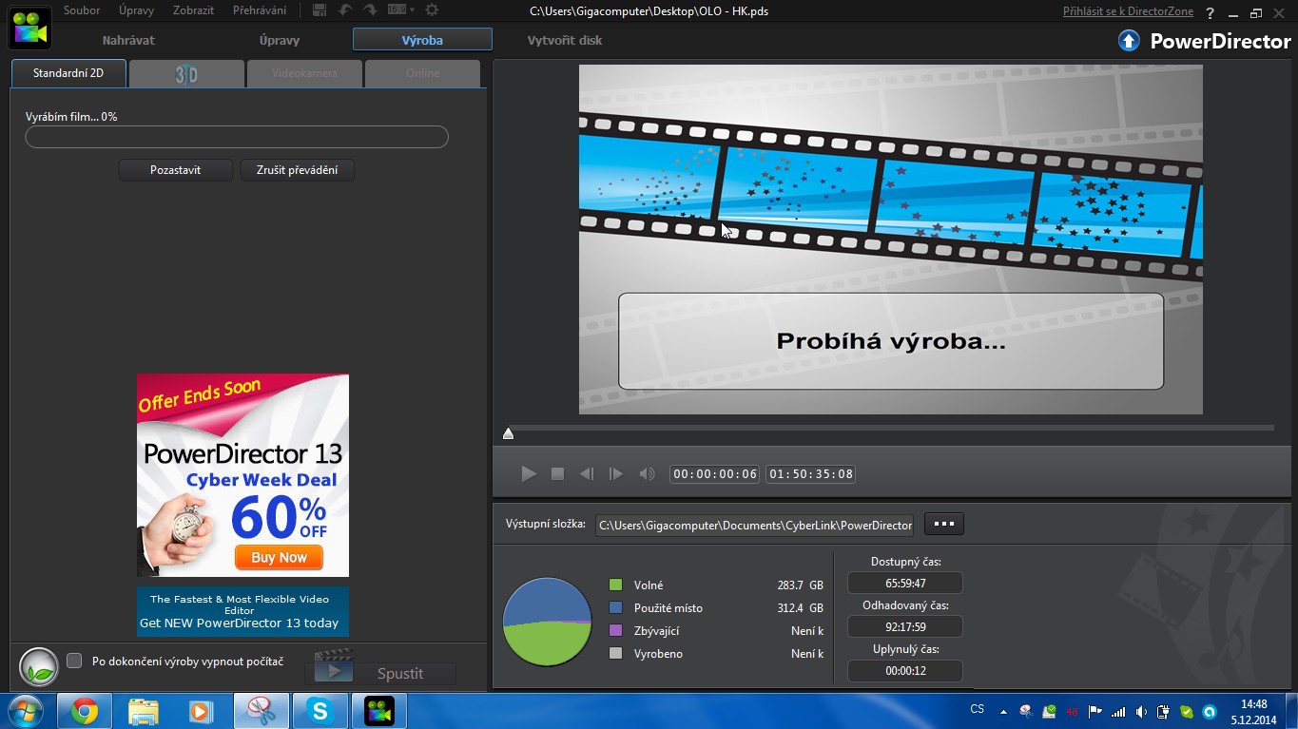Viewport: 1298px width, 729px height.
Task: Step to the next frame
Action: click(x=616, y=473)
